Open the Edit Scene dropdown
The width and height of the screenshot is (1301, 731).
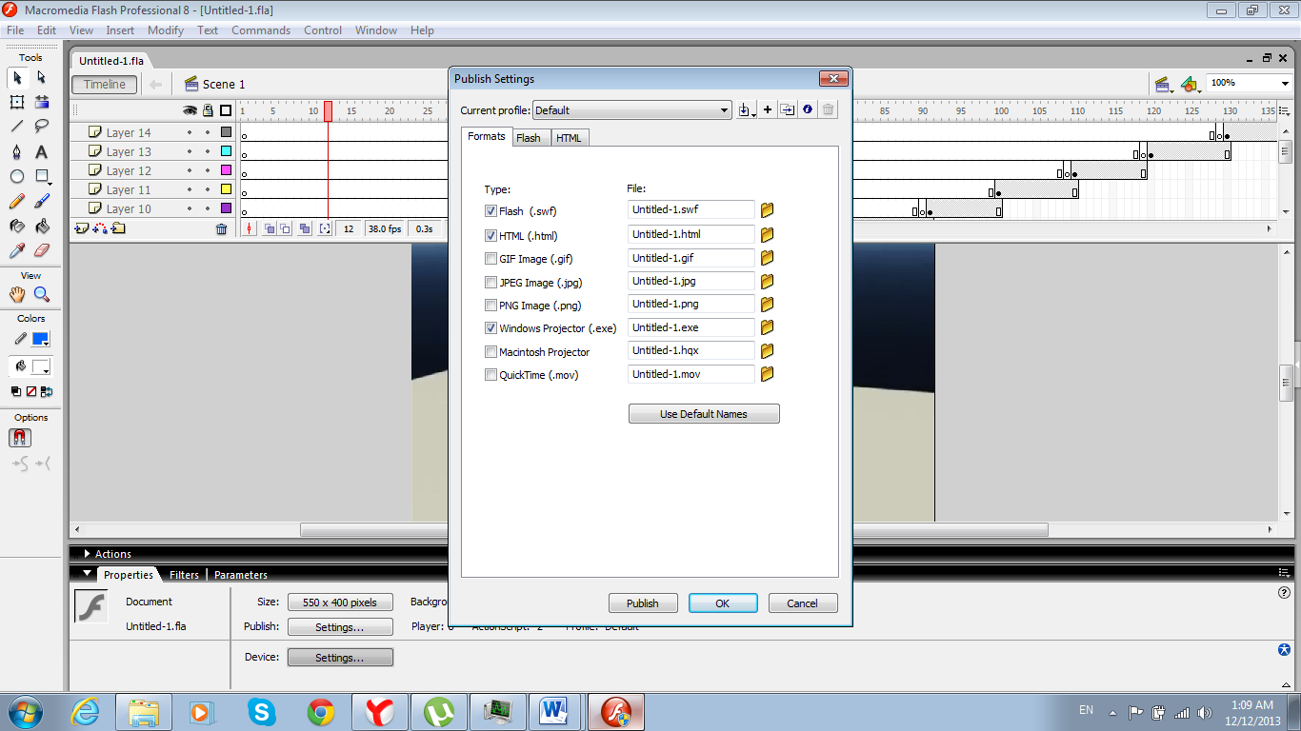click(x=1163, y=84)
